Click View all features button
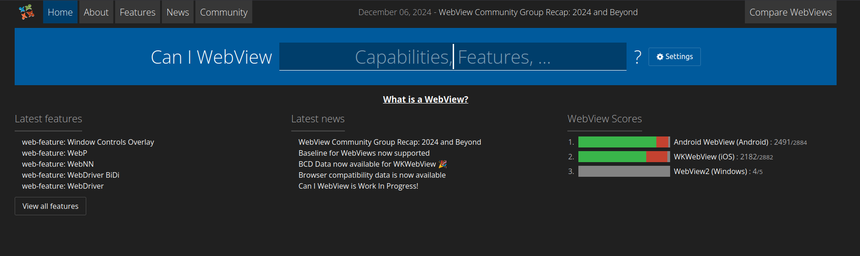The width and height of the screenshot is (860, 256). [50, 206]
